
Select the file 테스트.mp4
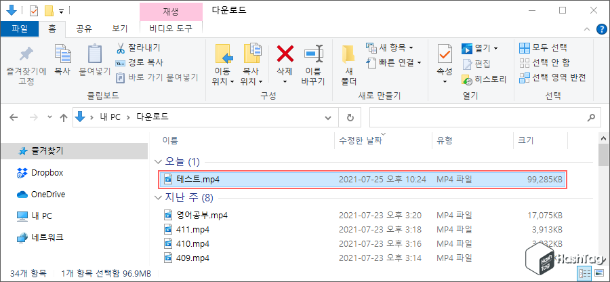[362, 180]
